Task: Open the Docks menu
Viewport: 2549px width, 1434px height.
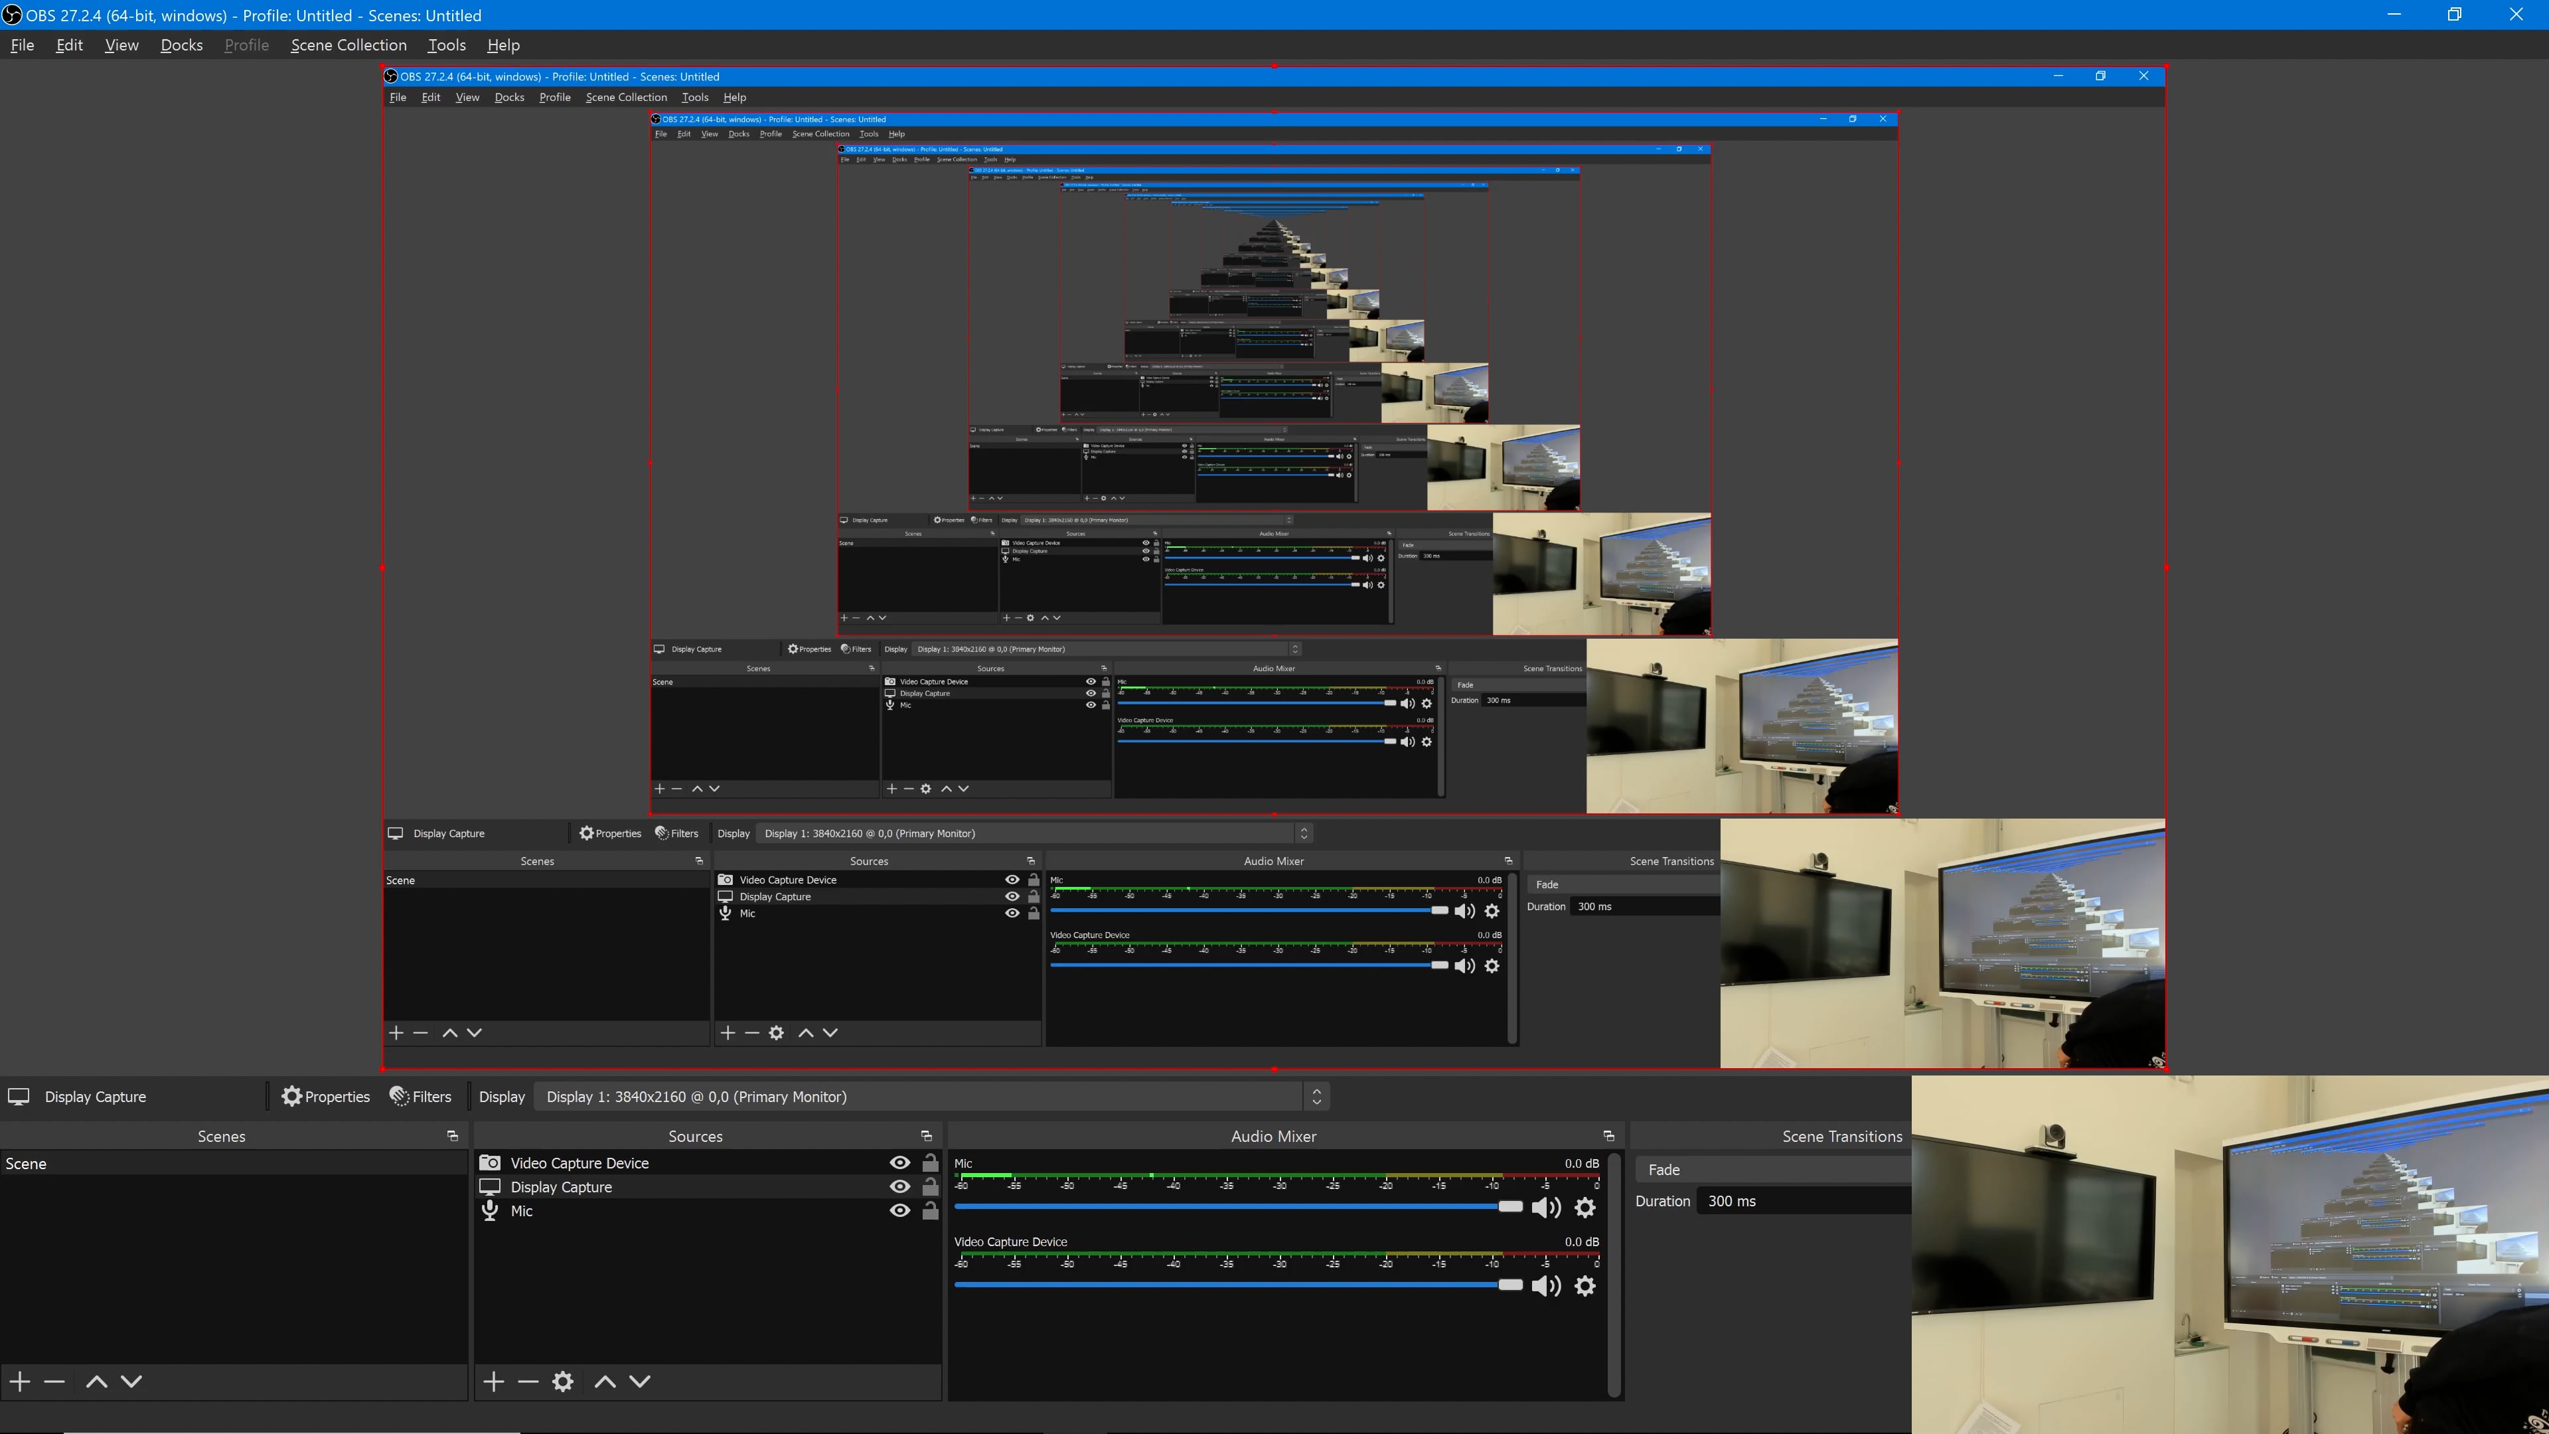Action: coord(182,46)
